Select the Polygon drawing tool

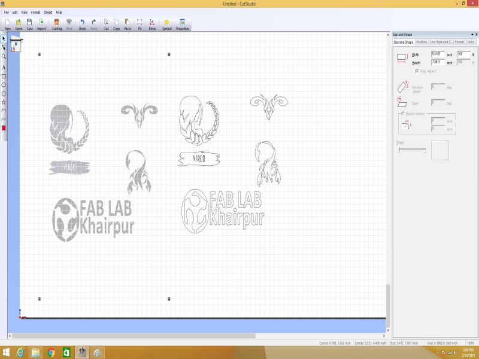click(x=4, y=93)
